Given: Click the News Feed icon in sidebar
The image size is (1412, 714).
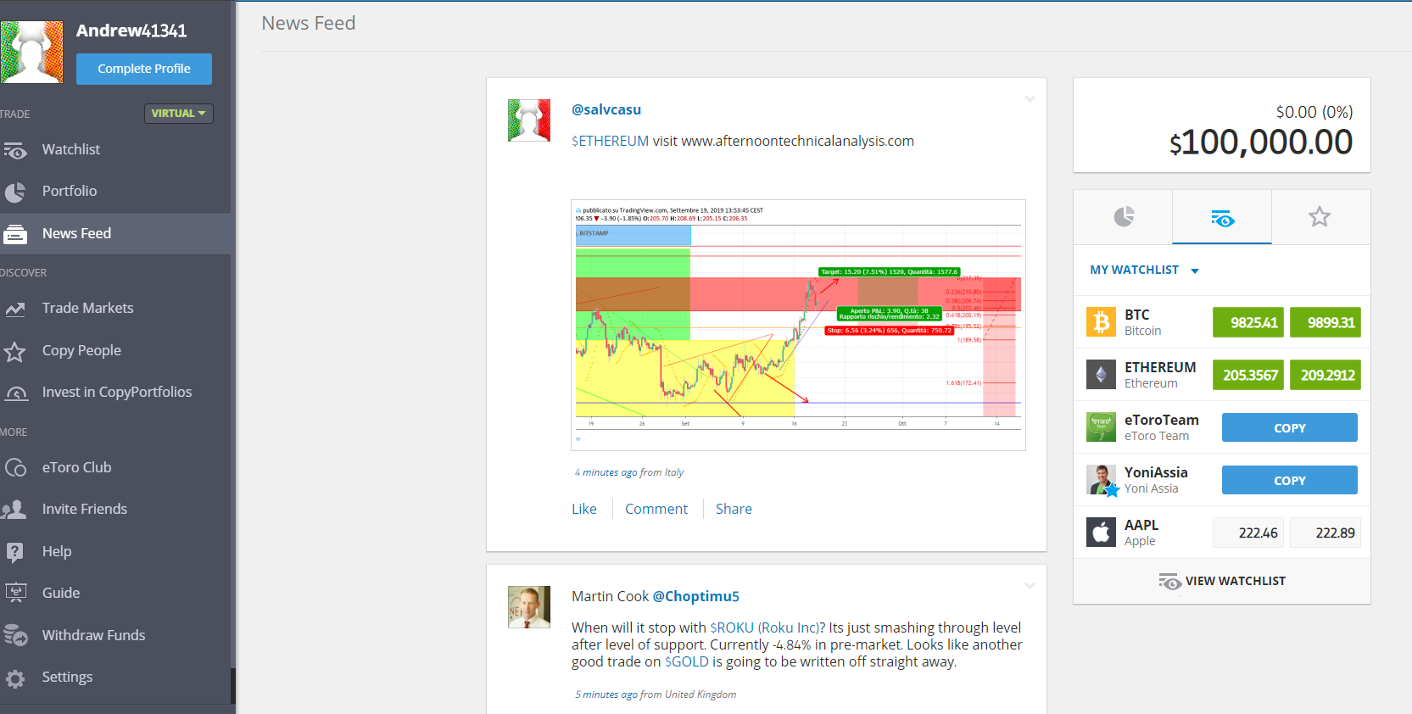Looking at the screenshot, I should coord(15,234).
